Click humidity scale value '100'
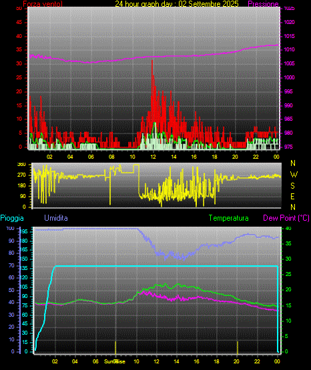Image resolution: width=311 pixels, height=370 pixels. (11, 229)
